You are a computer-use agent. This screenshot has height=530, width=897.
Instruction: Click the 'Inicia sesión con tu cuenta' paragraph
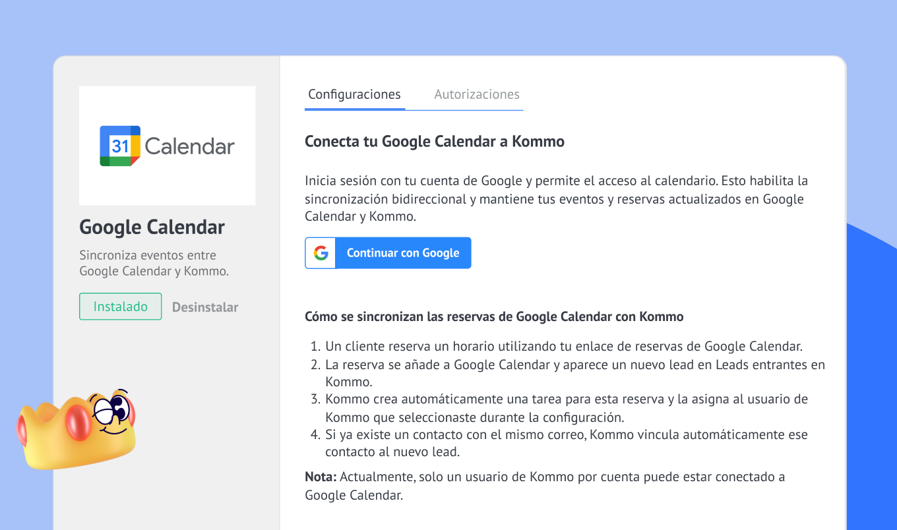555,198
